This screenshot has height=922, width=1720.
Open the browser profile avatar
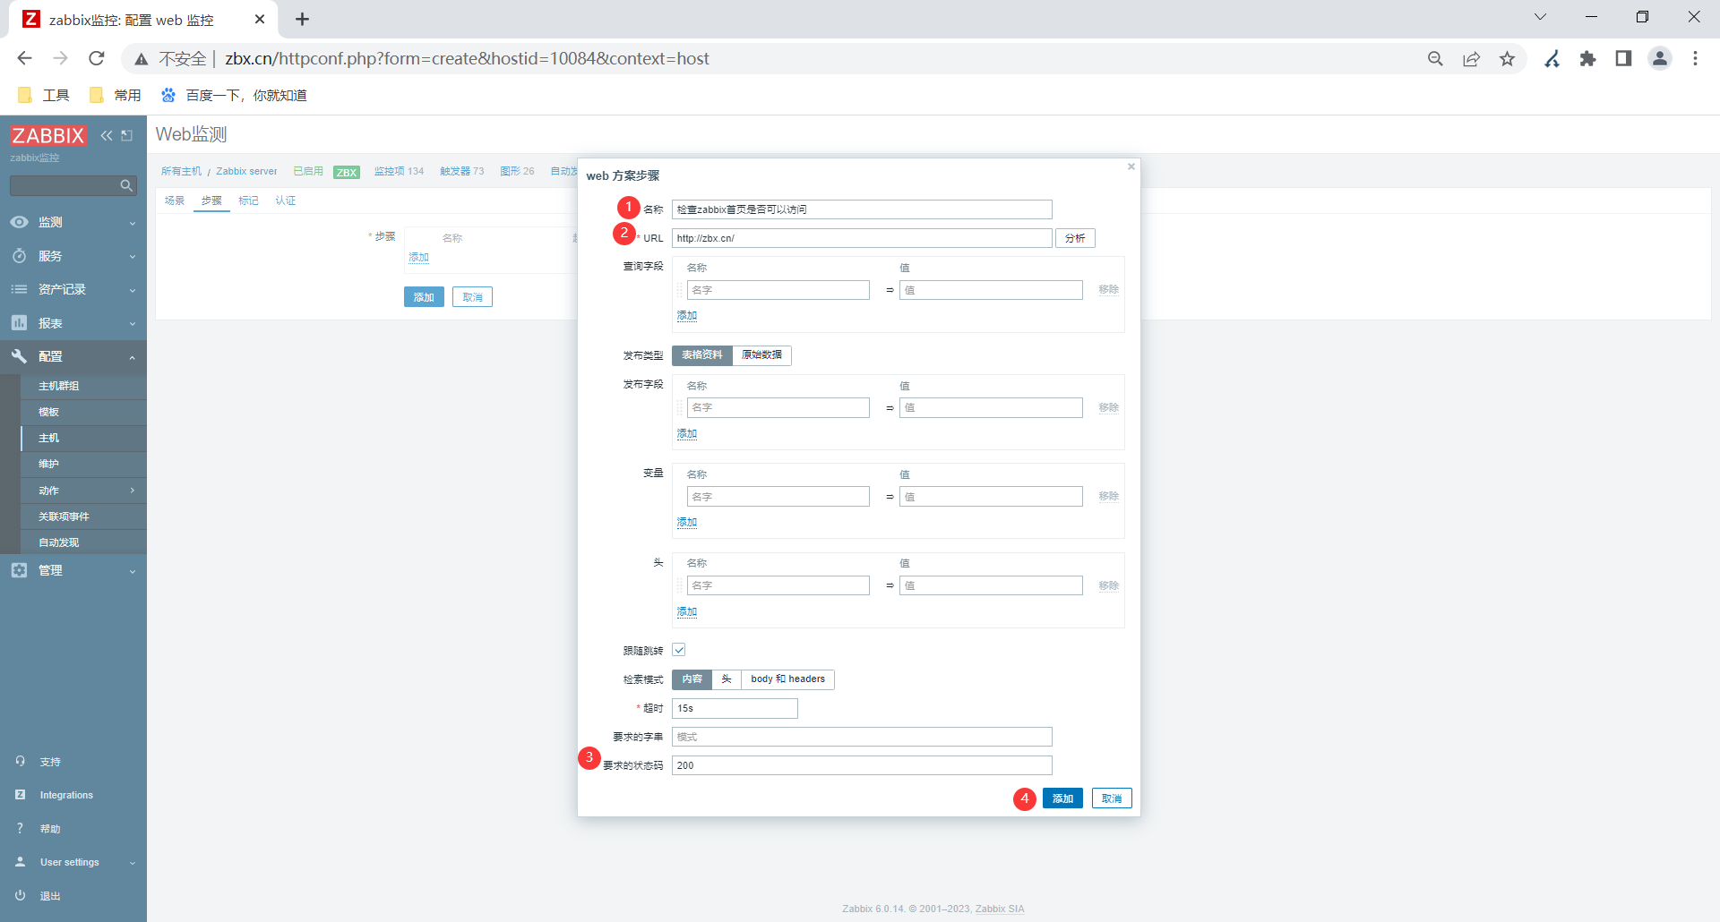[x=1660, y=58]
